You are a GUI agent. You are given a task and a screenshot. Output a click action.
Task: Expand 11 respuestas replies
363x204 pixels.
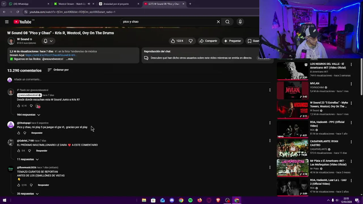point(28,159)
